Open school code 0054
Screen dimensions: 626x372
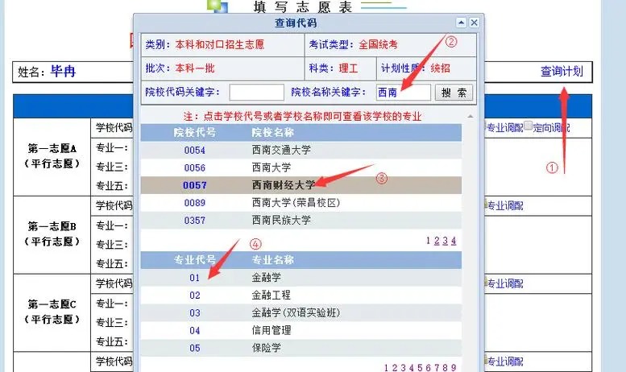194,150
